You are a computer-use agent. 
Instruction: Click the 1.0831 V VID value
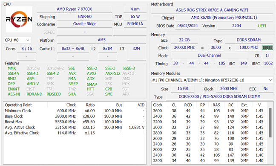click(137, 127)
